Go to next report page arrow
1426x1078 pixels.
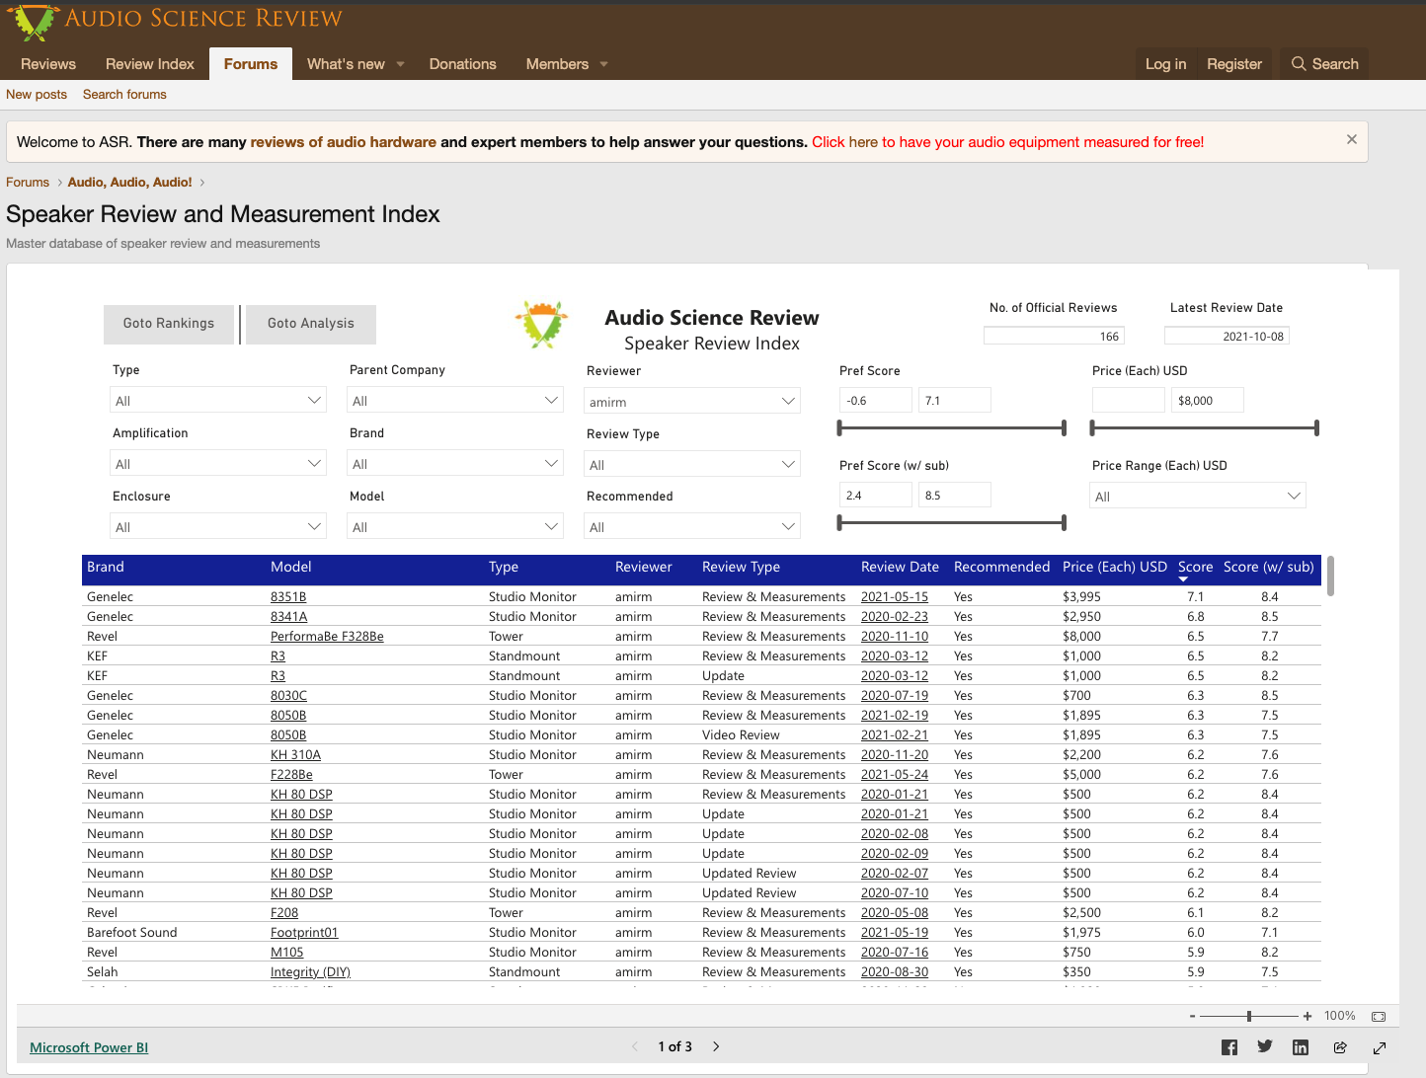click(716, 1046)
